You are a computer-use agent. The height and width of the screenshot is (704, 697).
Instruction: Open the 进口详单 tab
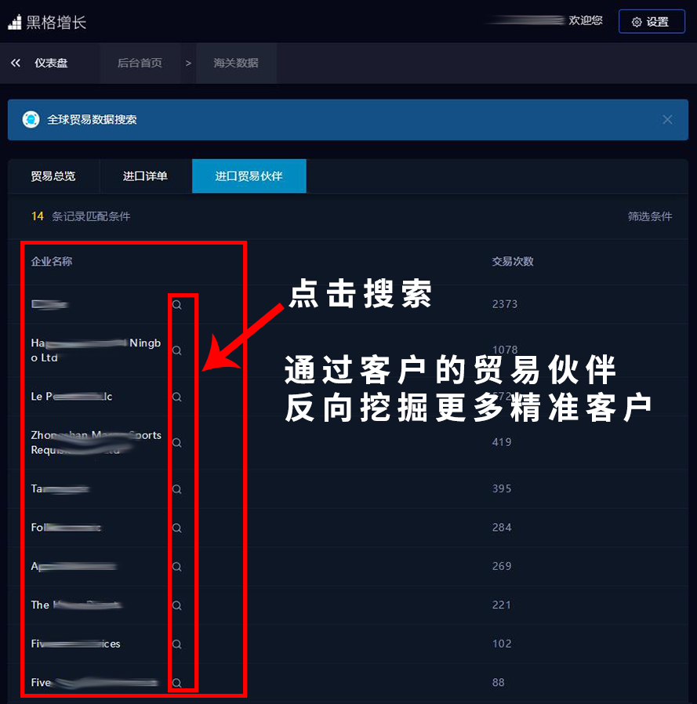point(145,176)
